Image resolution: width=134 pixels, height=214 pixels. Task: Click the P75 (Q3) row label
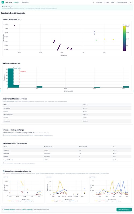point(6,118)
